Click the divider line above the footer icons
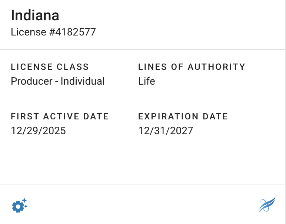Image resolution: width=286 pixels, height=224 pixels. (143, 184)
